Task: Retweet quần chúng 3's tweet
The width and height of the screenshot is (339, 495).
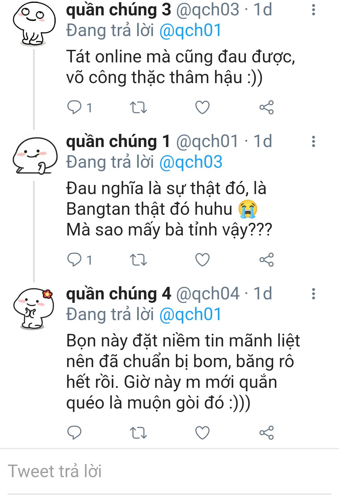Action: tap(138, 108)
